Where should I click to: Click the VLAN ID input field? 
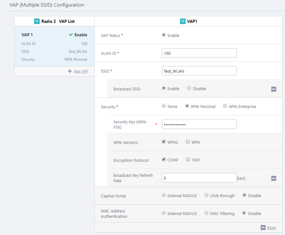(199, 53)
